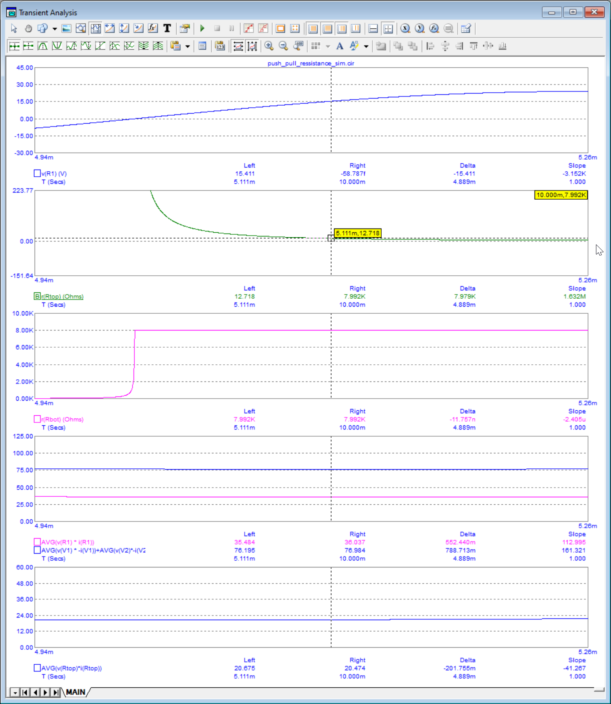Open the dropdown arrow next to the clipboard icon
The image size is (611, 704).
tap(188, 46)
